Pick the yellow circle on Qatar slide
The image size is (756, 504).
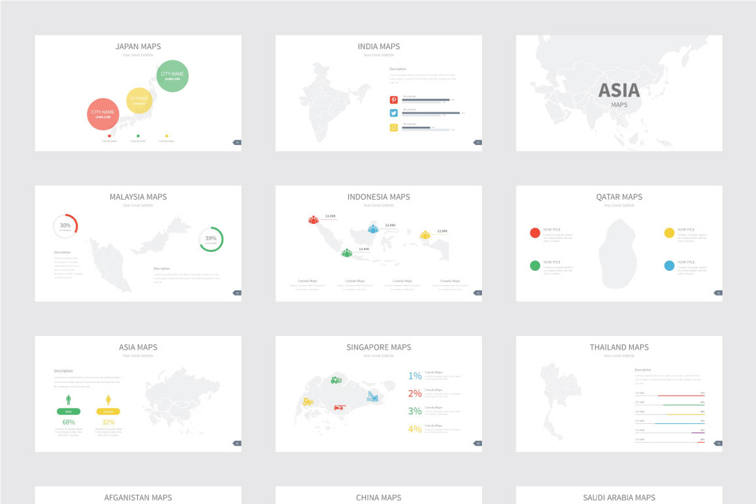click(x=669, y=233)
